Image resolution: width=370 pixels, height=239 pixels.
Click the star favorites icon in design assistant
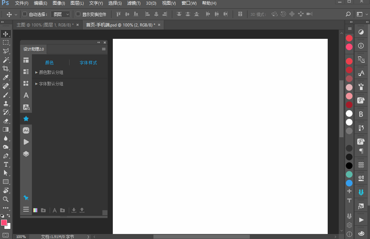26,119
